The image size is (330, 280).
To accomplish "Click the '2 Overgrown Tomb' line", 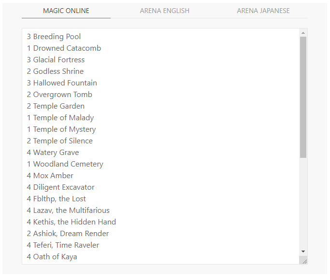I will click(x=59, y=95).
